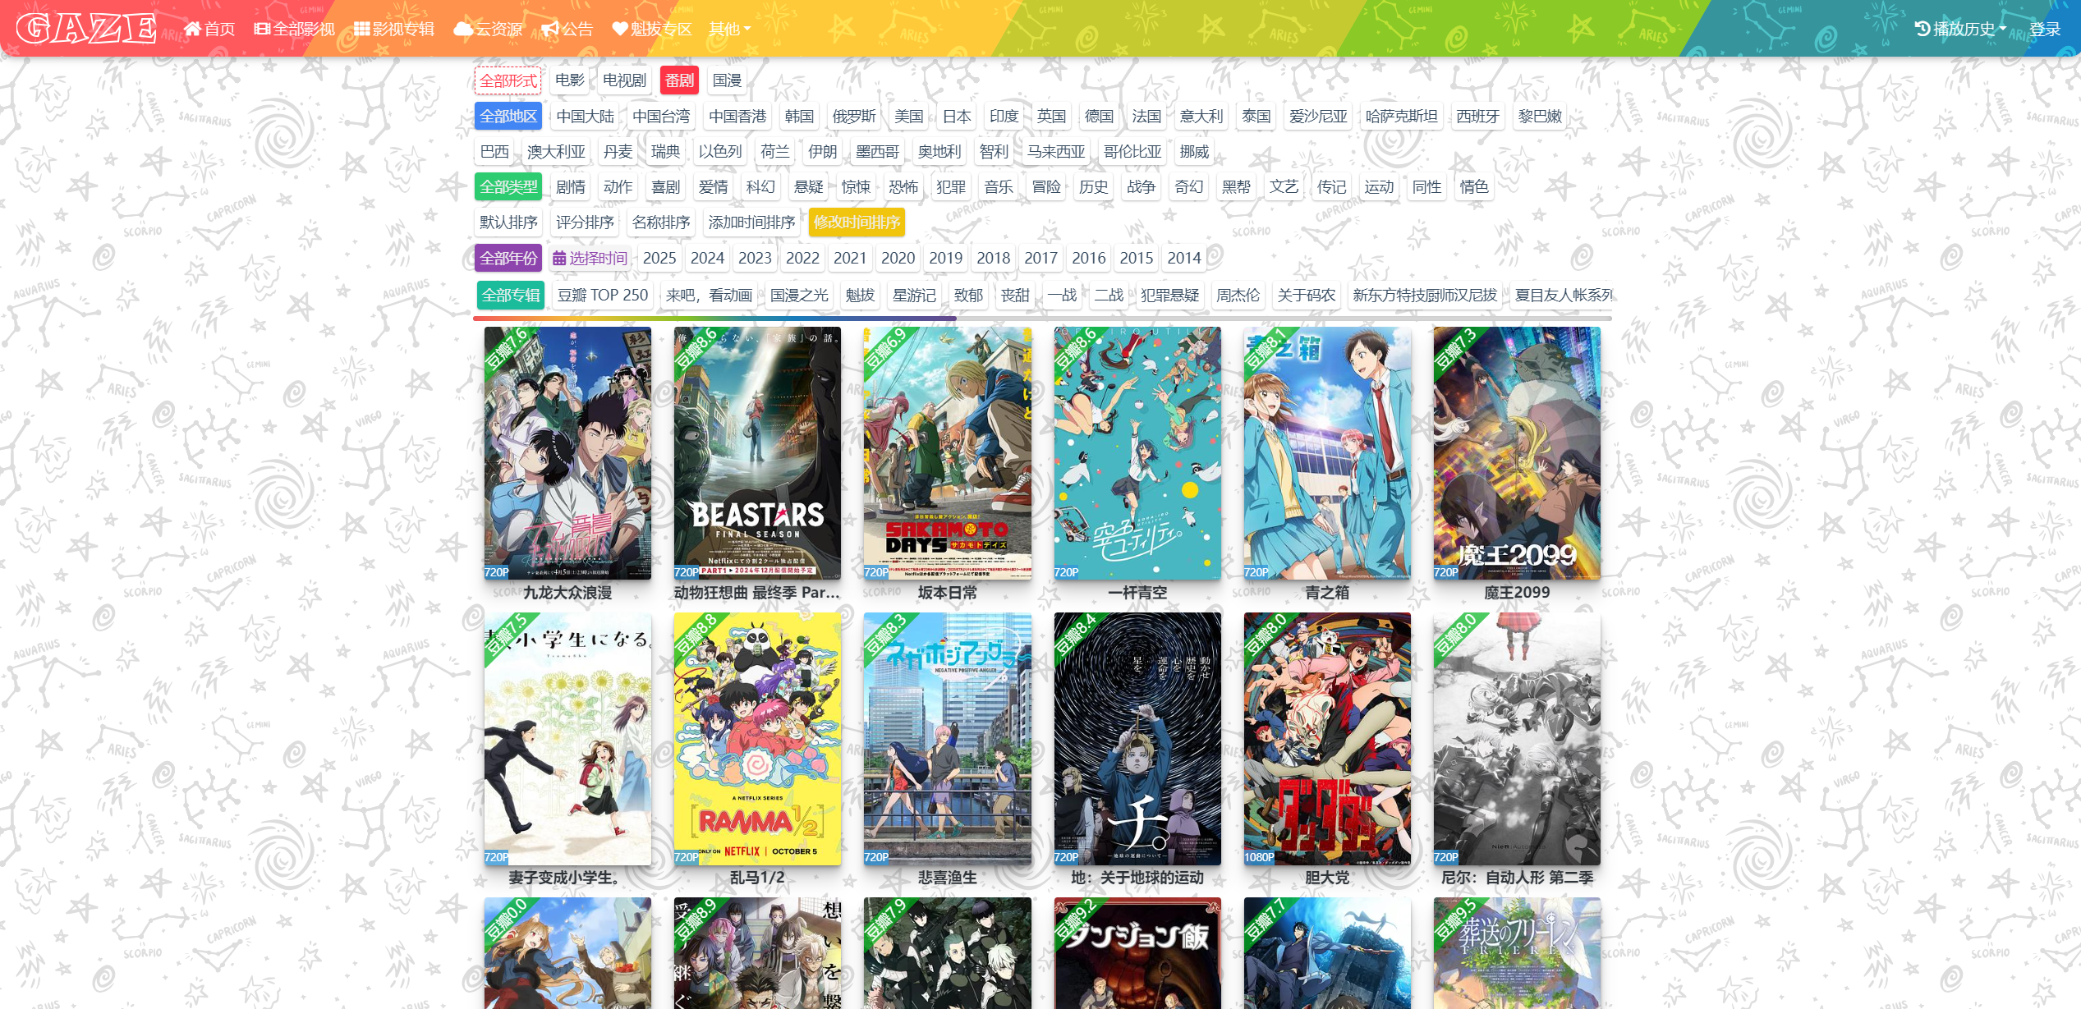Expand 播放历史 dropdown

1960,30
